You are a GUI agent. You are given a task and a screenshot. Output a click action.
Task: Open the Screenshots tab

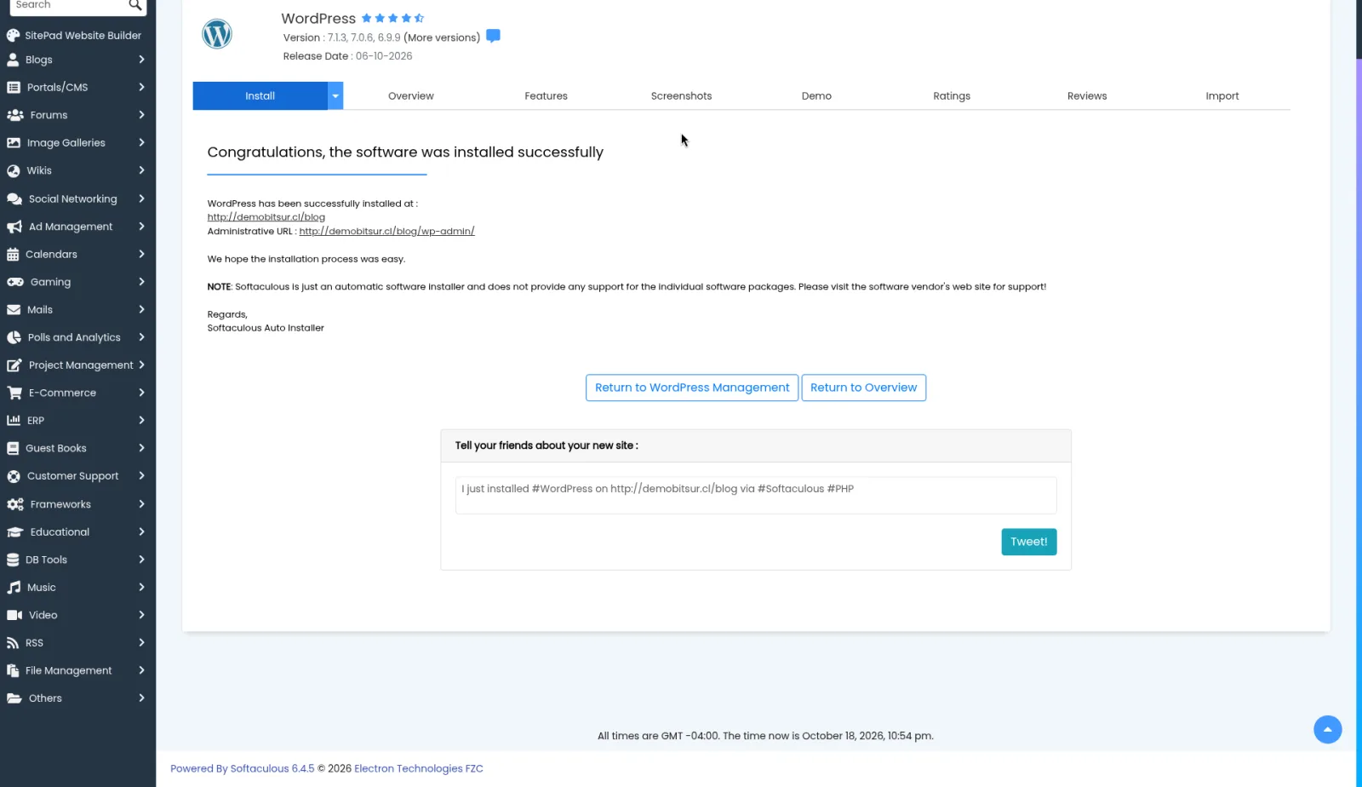pyautogui.click(x=681, y=96)
